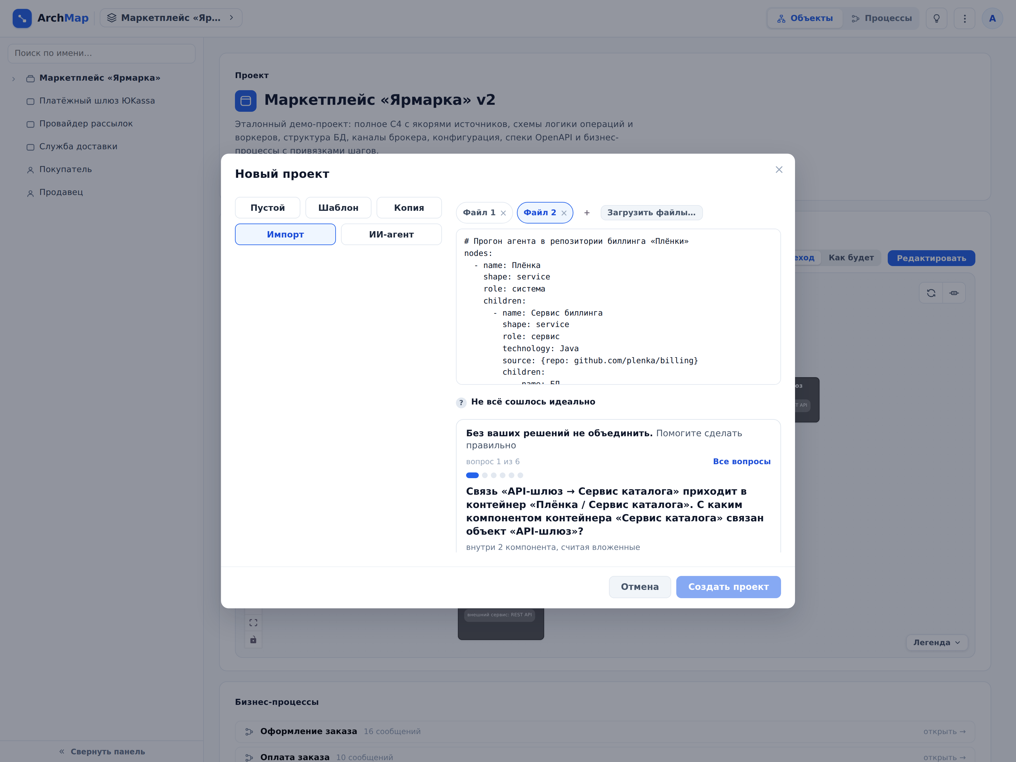This screenshot has width=1016, height=762.
Task: Switch to the Файл 1 tab
Action: tap(479, 213)
